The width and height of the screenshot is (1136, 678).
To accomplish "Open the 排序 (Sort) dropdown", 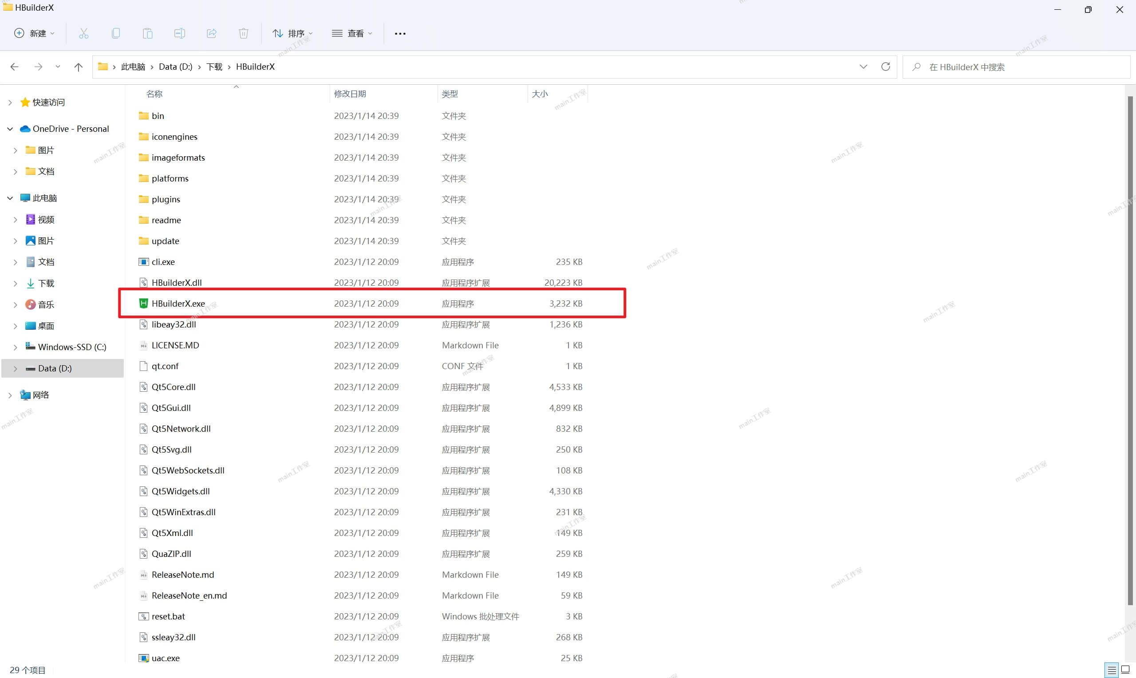I will pyautogui.click(x=292, y=33).
